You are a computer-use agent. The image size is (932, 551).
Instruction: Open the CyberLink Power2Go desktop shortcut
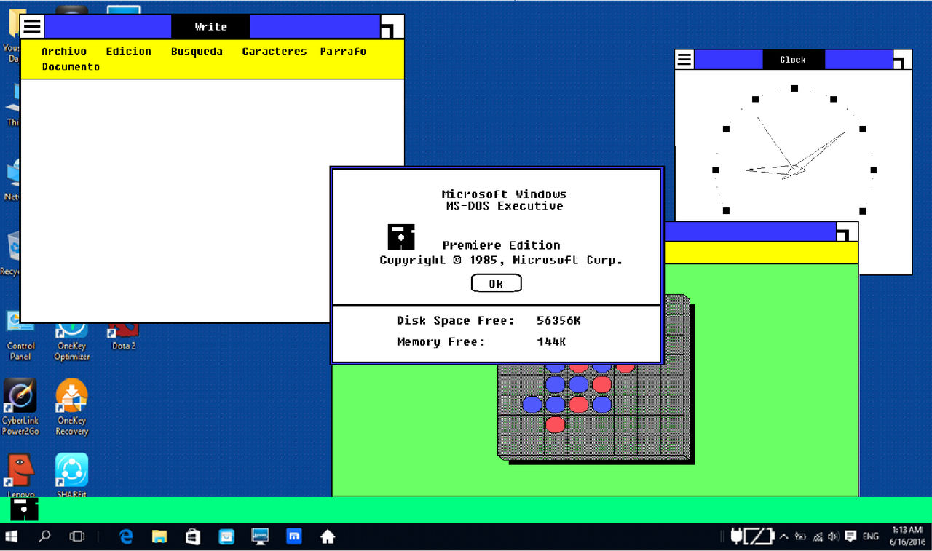click(x=20, y=408)
